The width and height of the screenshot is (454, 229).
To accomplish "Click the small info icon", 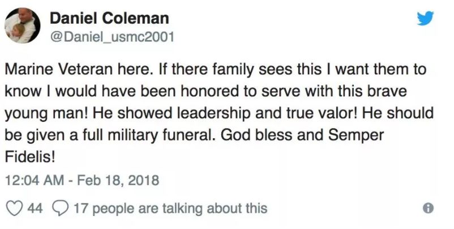I will pos(430,208).
